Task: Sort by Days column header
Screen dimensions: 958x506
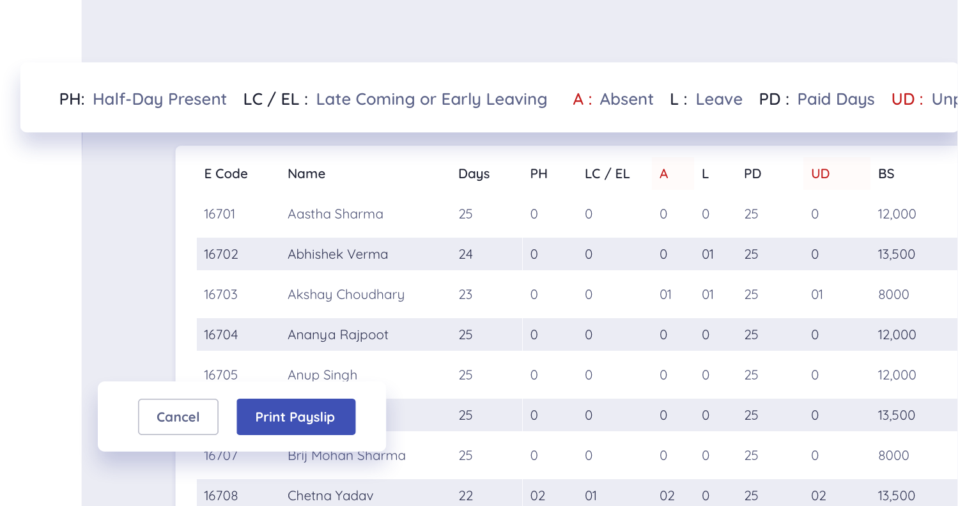Action: tap(474, 174)
